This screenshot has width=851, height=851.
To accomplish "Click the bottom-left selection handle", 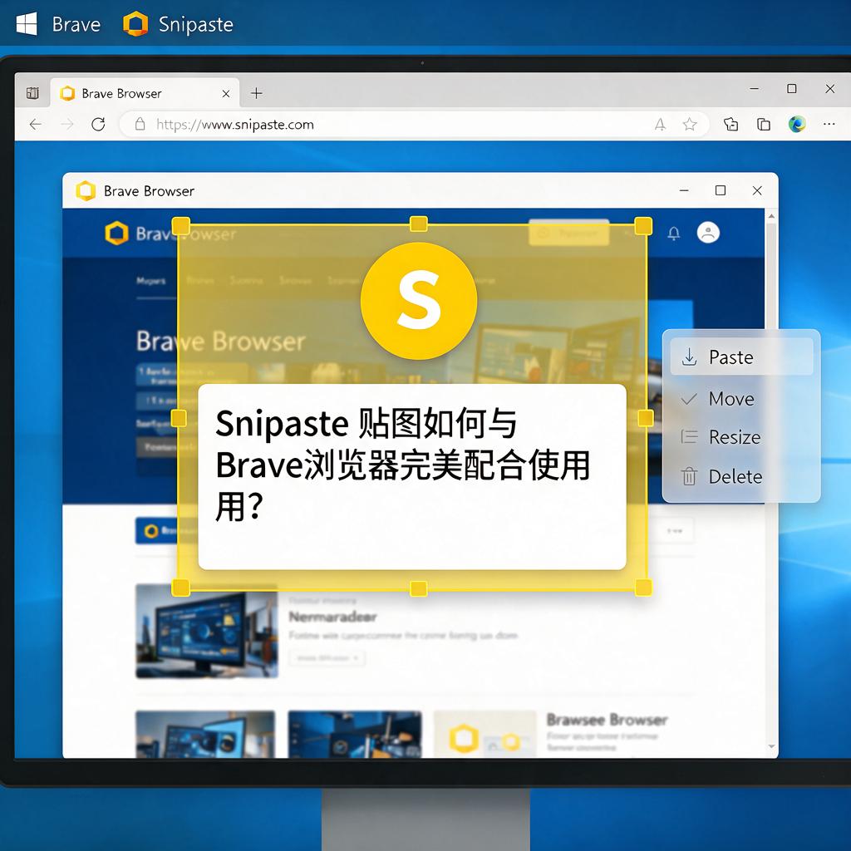I will click(180, 588).
